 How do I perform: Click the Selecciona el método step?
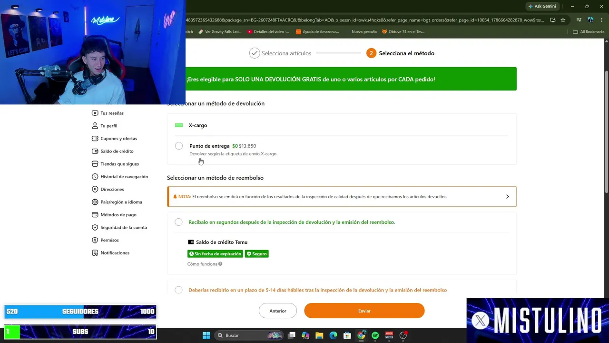point(400,53)
